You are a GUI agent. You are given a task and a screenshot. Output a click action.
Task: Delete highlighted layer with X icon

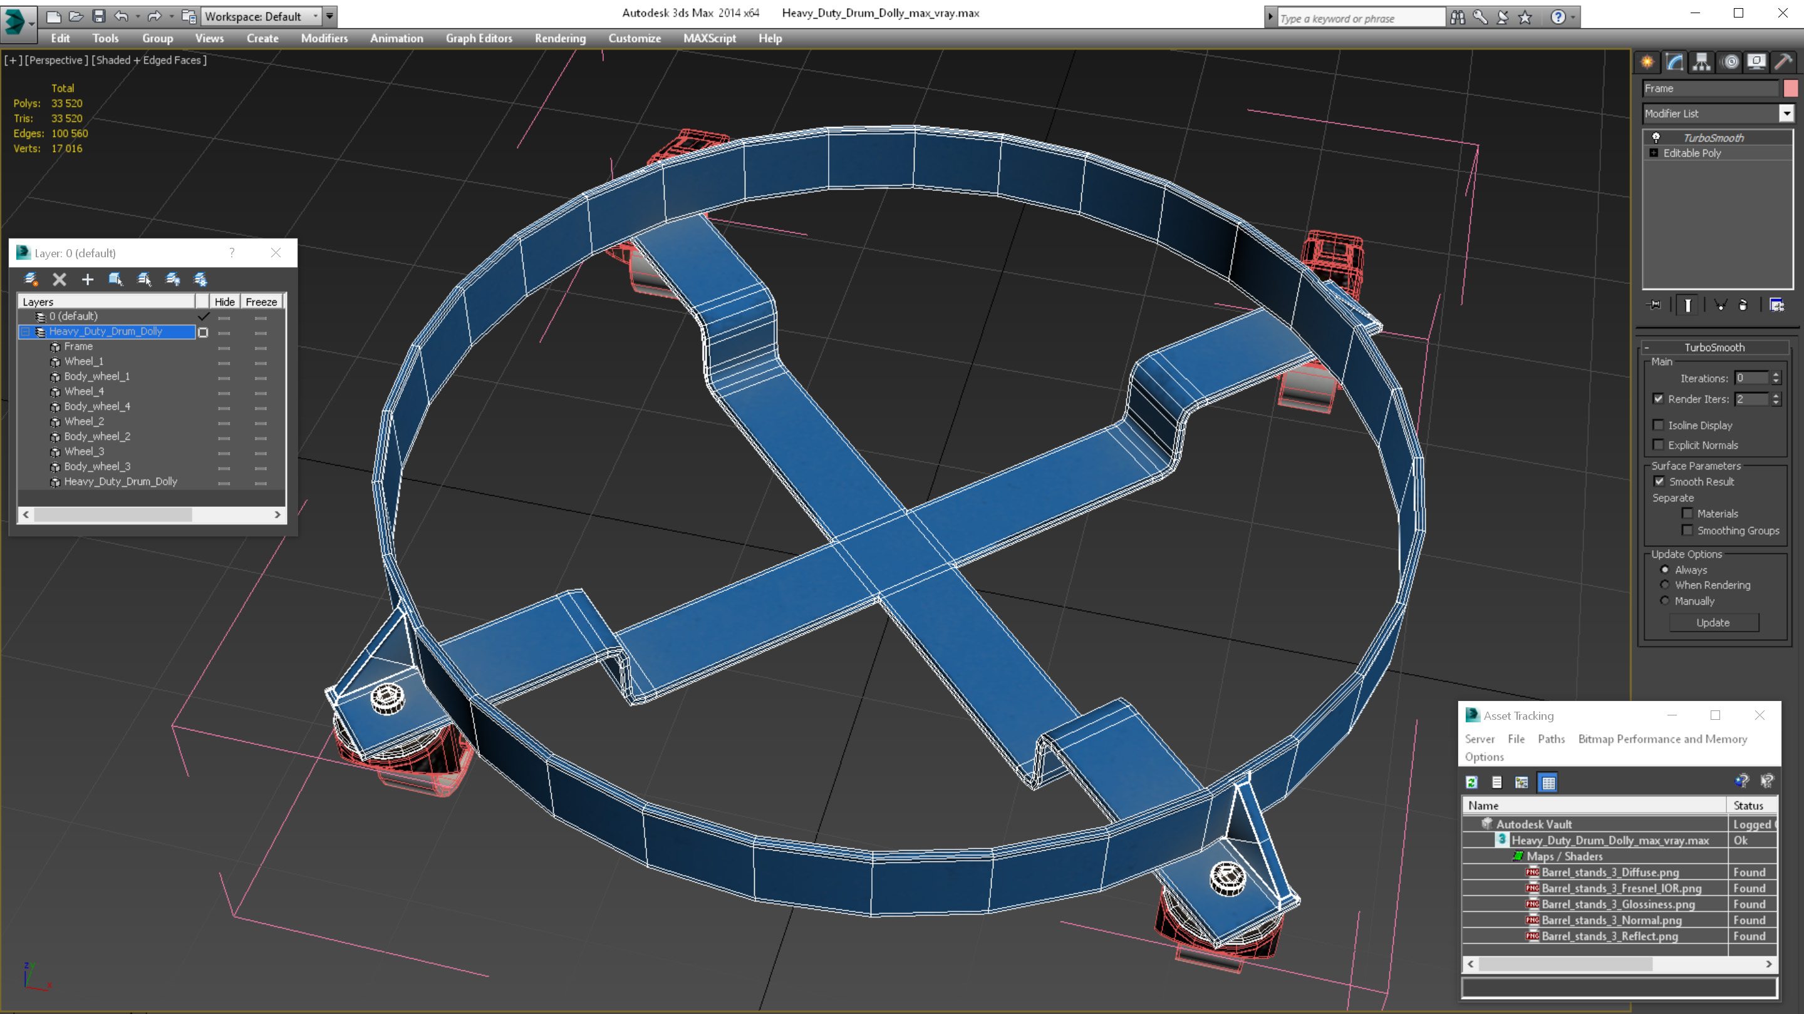pyautogui.click(x=60, y=279)
